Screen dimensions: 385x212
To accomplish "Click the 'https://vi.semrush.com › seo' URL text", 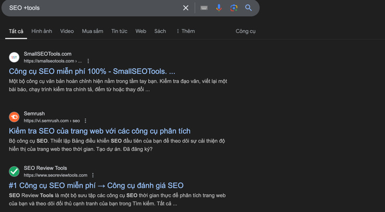I will click(x=52, y=121).
